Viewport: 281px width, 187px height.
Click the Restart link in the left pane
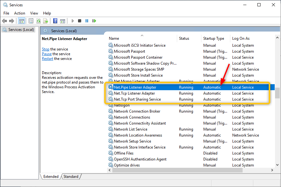point(47,58)
